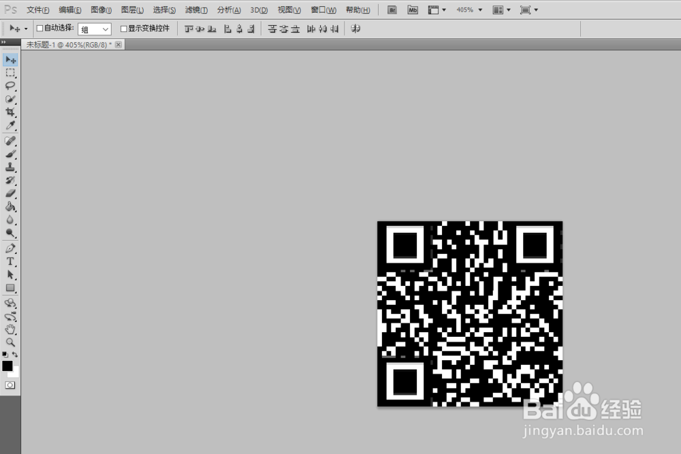Open the 帮助(H) menu
Screen dimensions: 681x454
click(x=358, y=10)
